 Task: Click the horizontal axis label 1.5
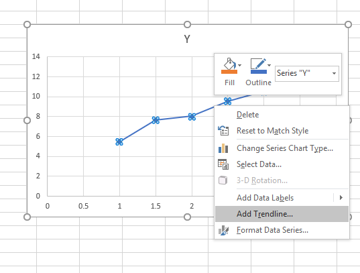point(156,206)
